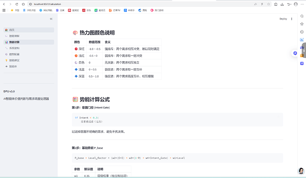Open the 智能体 page in the sidebar
The height and width of the screenshot is (178, 306).
(29, 66)
